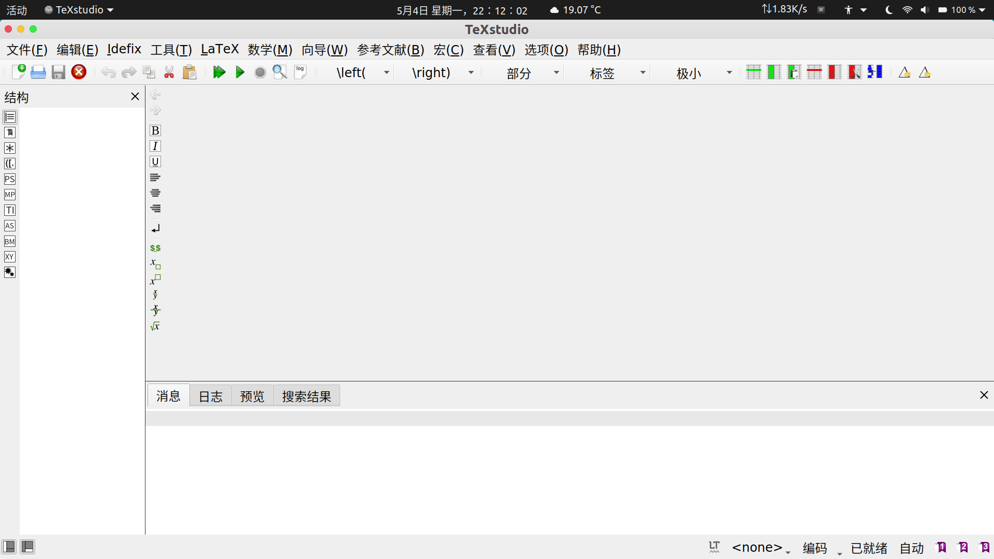Open the 部分 sectioning dropdown
The width and height of the screenshot is (994, 559).
point(556,72)
